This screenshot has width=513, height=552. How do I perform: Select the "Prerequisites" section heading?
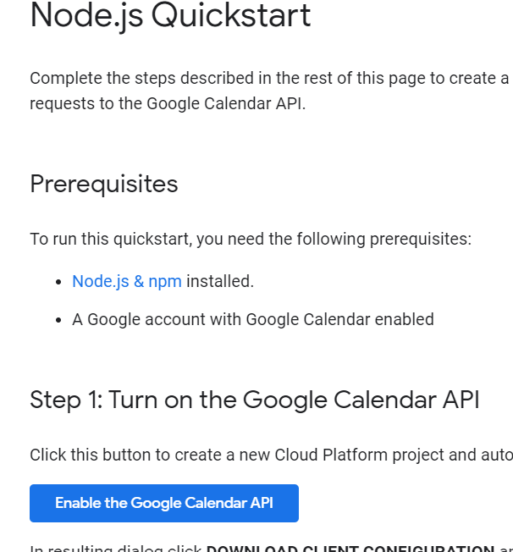104,184
